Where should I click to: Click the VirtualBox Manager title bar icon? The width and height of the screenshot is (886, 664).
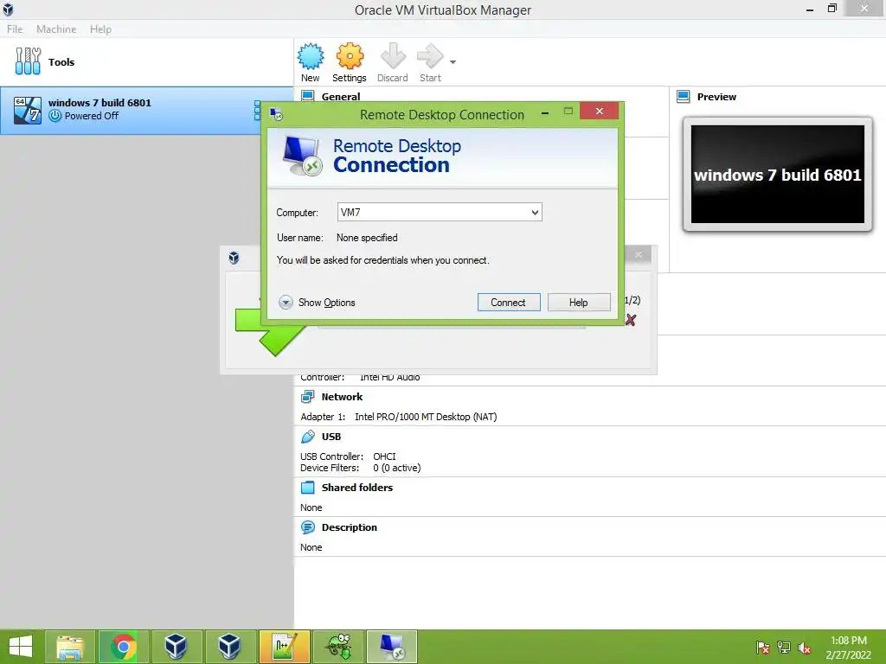pyautogui.click(x=8, y=10)
